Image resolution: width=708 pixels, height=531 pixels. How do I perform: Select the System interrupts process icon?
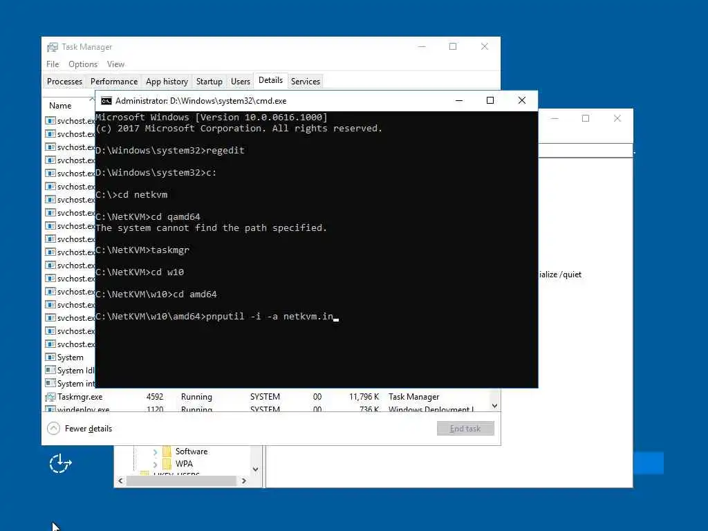click(x=50, y=383)
